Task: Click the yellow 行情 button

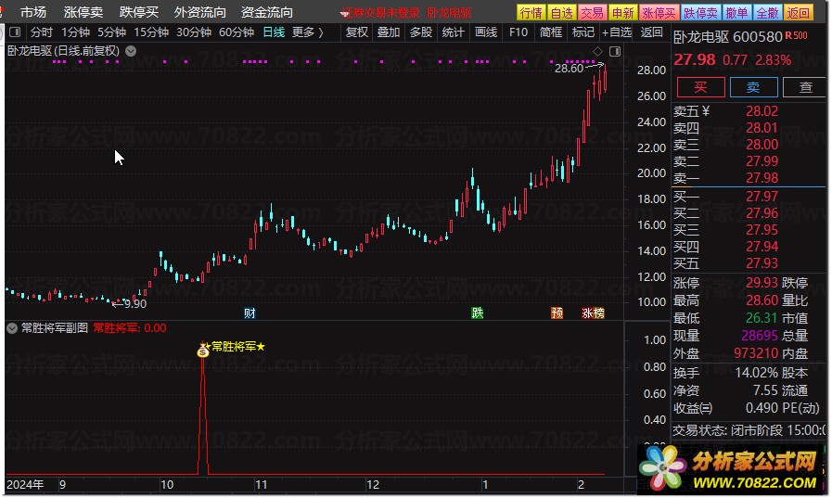Action: (531, 13)
